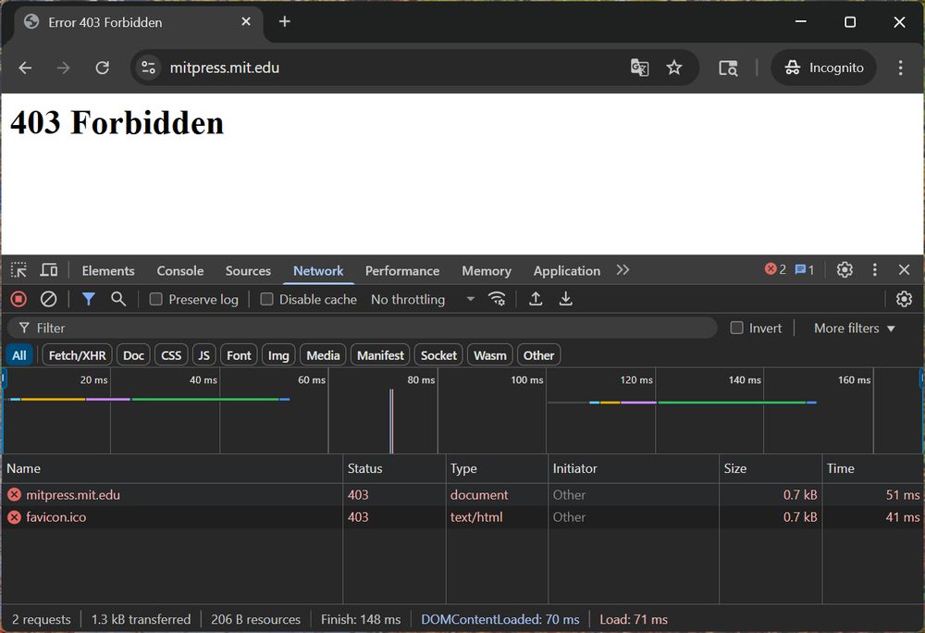
Task: Go back using browser back arrow
Action: coord(25,68)
